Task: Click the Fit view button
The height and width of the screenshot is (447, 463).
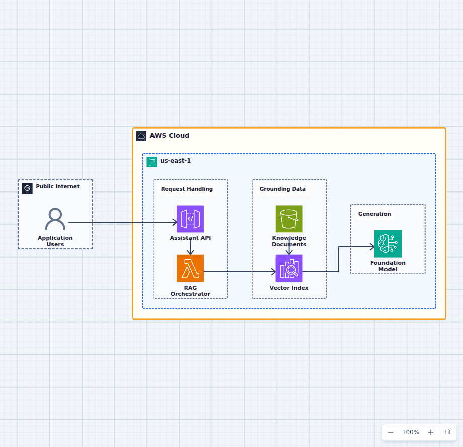Action: [447, 432]
